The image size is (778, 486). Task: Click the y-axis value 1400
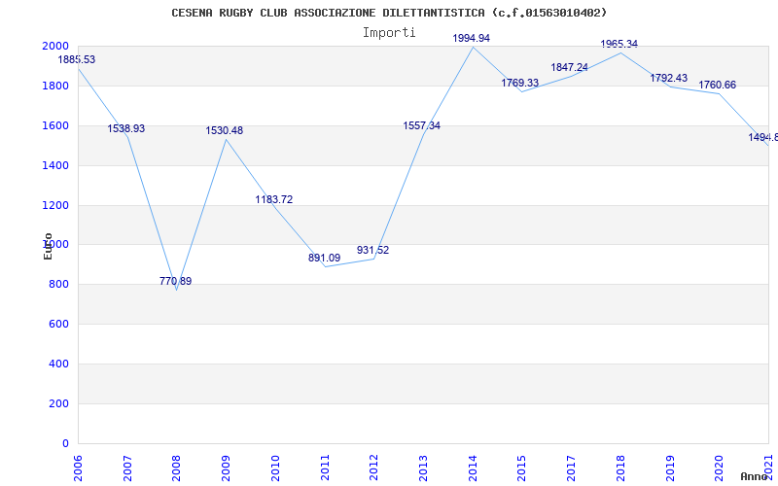(x=55, y=165)
